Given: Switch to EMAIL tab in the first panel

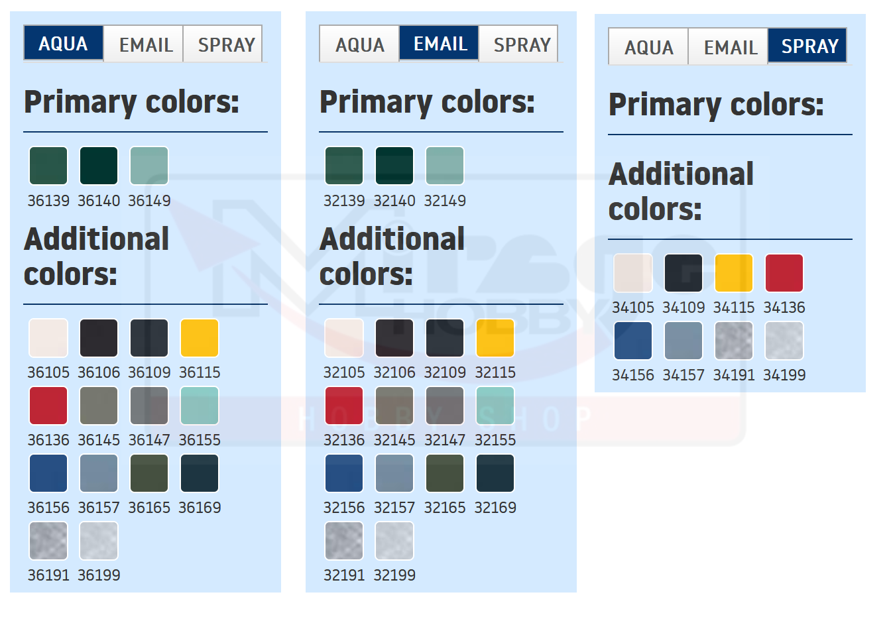Looking at the screenshot, I should click(x=145, y=44).
